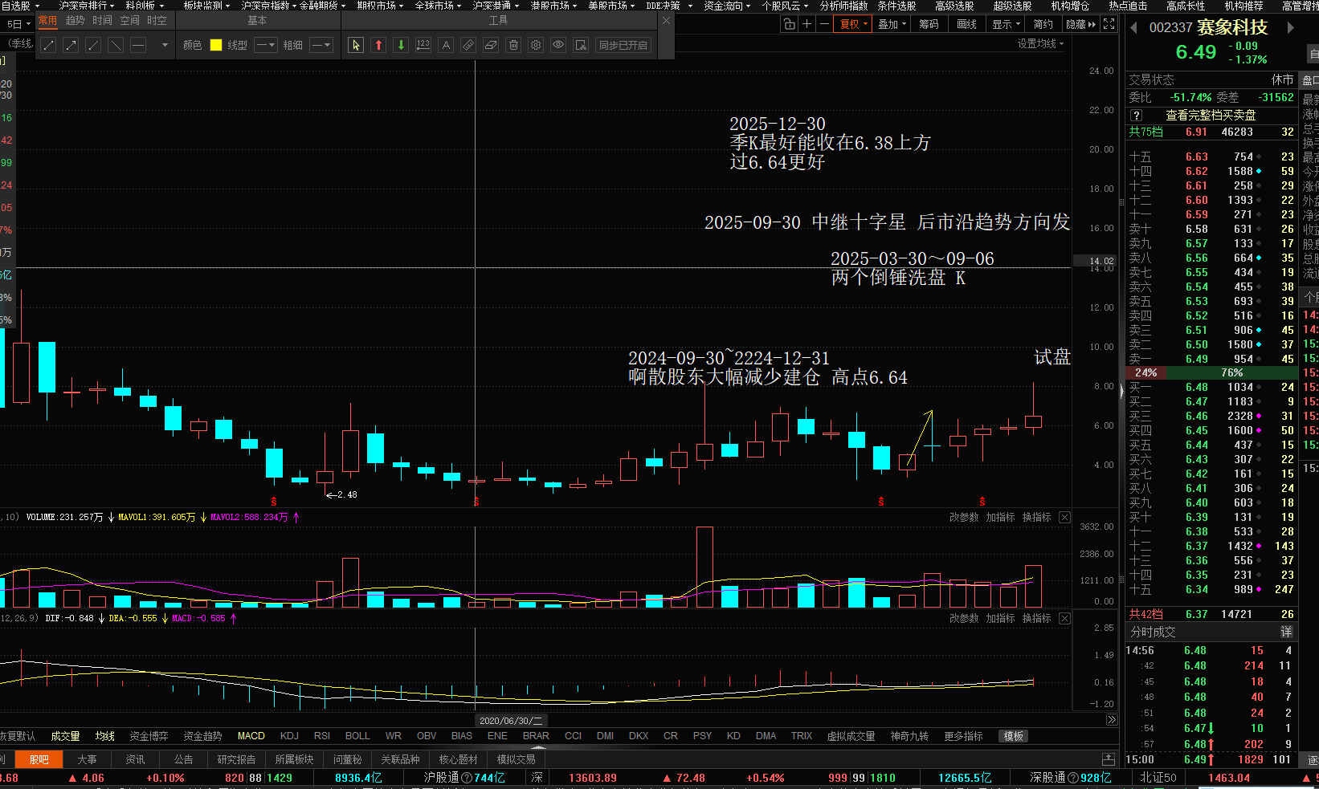Select the BOLL indicator

pos(357,736)
